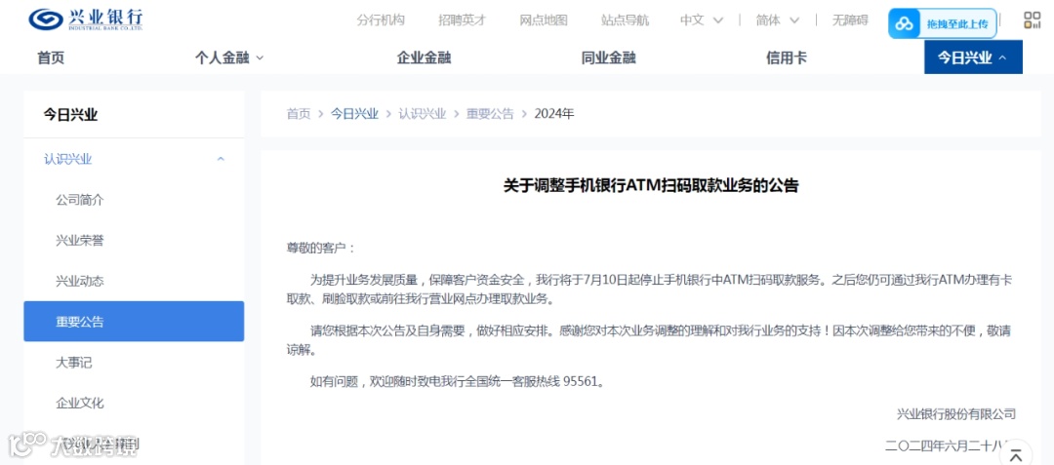This screenshot has height=465, width=1054.
Task: Open the 企业金融 menu item
Action: point(424,58)
